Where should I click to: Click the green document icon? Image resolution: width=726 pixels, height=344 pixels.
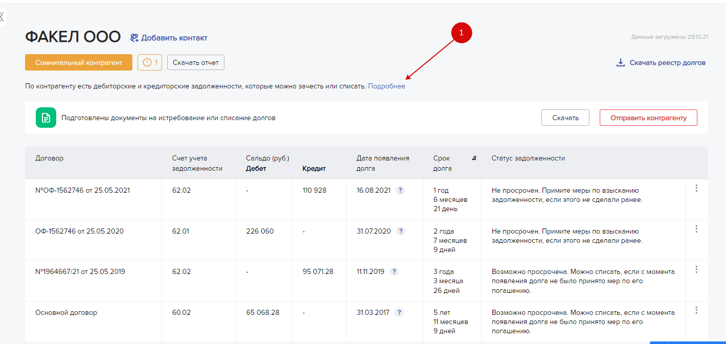(46, 118)
